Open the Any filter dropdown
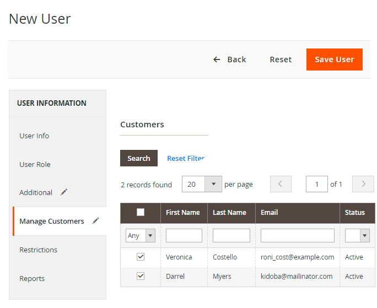This screenshot has height=308, width=377. pos(141,236)
